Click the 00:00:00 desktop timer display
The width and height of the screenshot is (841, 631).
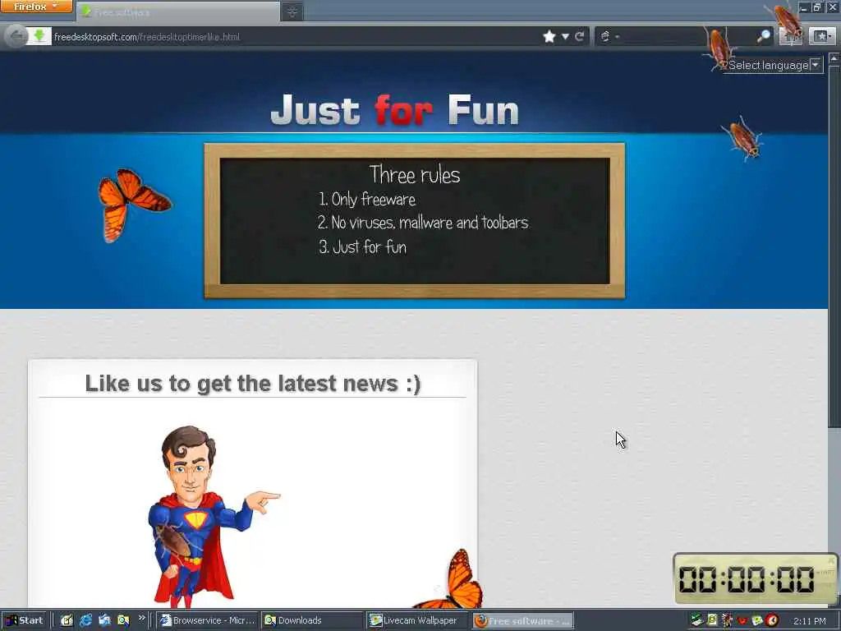tap(747, 581)
